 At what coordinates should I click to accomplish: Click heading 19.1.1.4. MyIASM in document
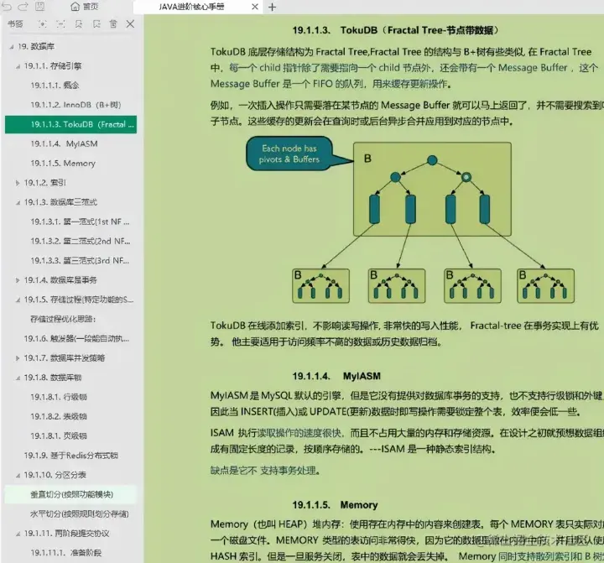coord(336,376)
